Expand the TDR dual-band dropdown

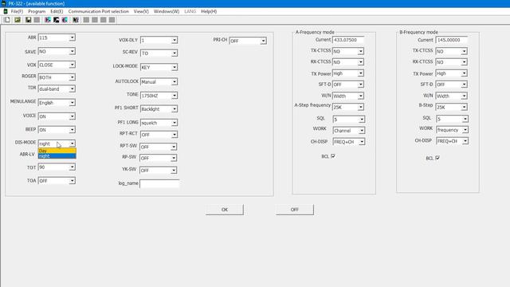pos(72,88)
